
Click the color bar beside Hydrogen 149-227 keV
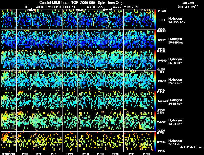(x=155, y=19)
